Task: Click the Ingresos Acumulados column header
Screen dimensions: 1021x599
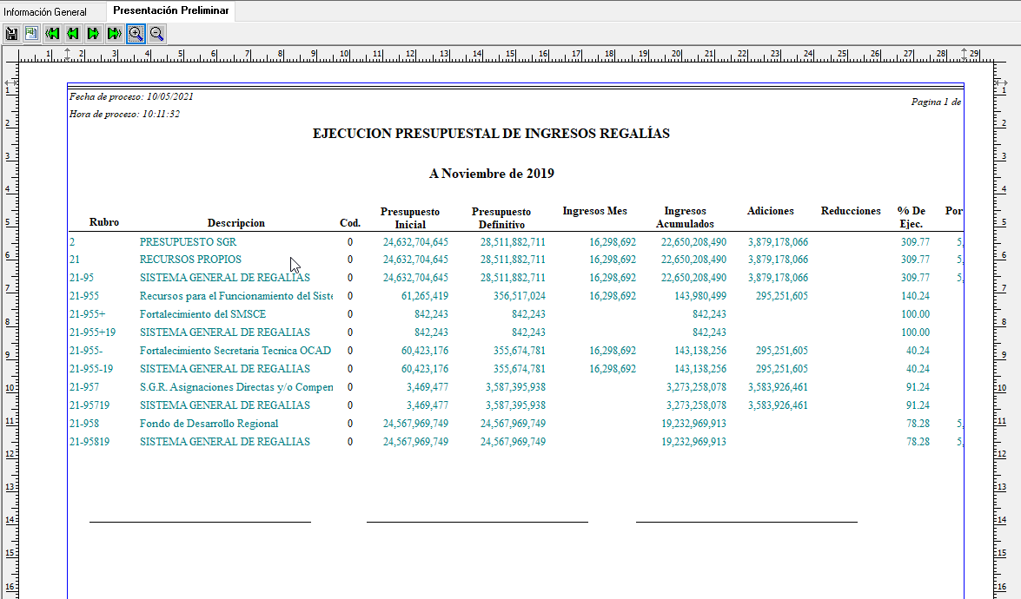Action: 685,217
